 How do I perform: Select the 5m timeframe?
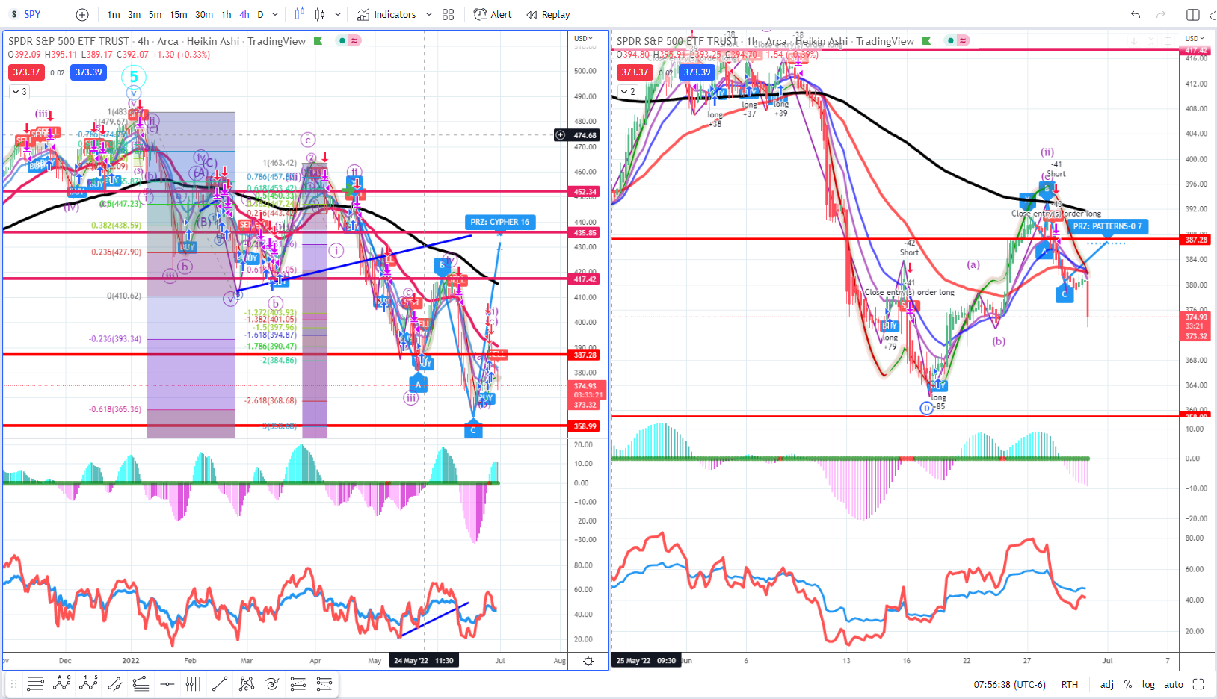155,14
